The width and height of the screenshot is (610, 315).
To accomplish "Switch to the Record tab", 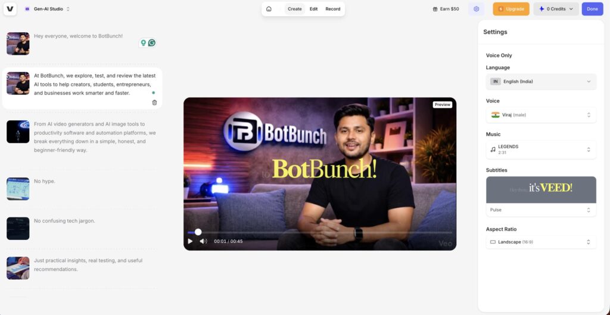I will click(x=332, y=9).
